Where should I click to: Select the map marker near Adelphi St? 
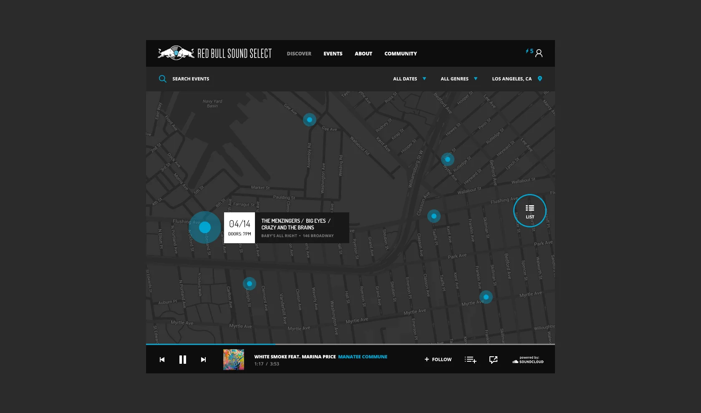(x=250, y=284)
